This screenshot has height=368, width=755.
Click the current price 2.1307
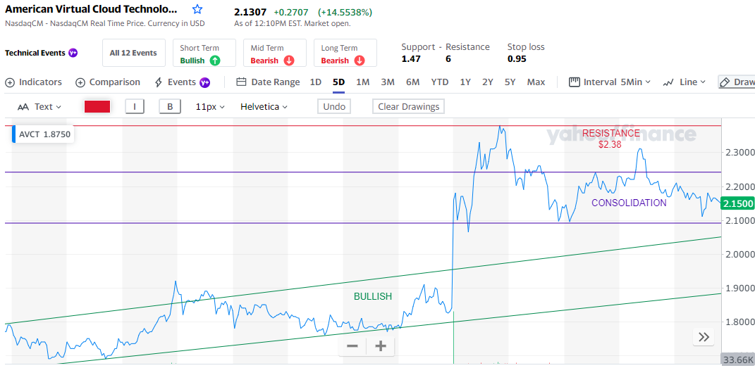250,12
